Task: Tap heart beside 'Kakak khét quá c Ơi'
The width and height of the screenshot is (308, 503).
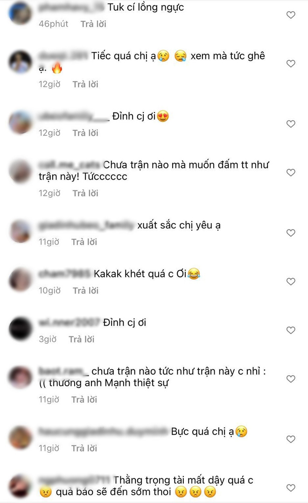Action: pos(291,282)
